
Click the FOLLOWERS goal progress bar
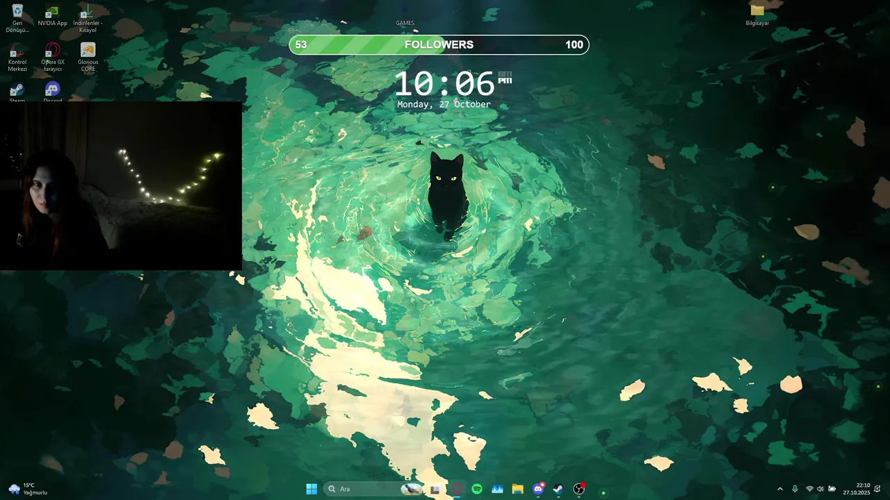coord(439,44)
